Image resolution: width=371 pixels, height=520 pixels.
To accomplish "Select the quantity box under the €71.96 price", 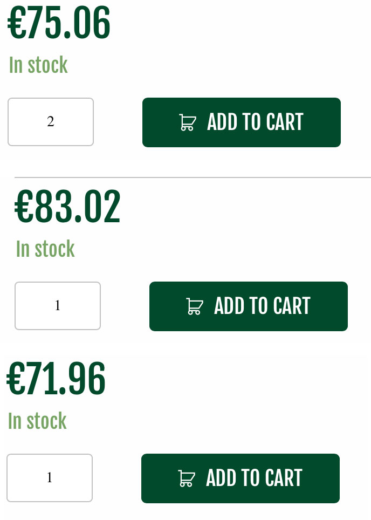I will (50, 478).
